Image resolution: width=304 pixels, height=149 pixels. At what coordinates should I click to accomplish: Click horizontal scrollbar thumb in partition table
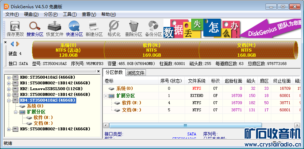(x=185, y=125)
